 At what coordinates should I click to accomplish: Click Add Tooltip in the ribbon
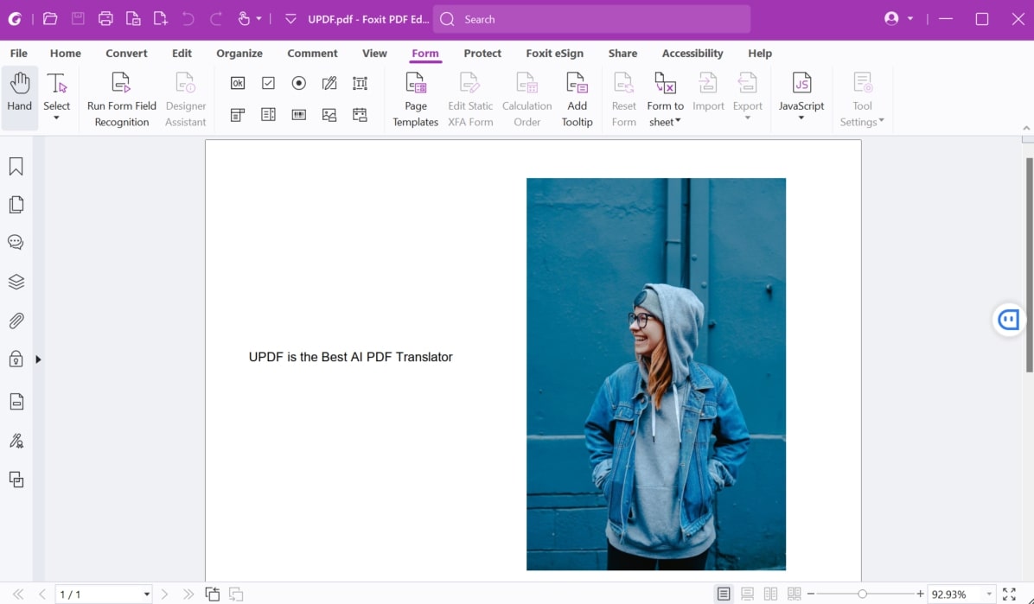pos(577,98)
